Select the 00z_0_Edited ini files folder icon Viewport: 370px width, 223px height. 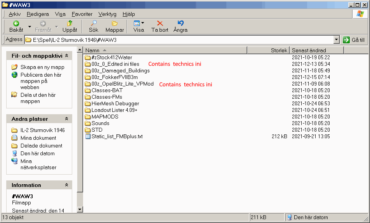point(88,64)
